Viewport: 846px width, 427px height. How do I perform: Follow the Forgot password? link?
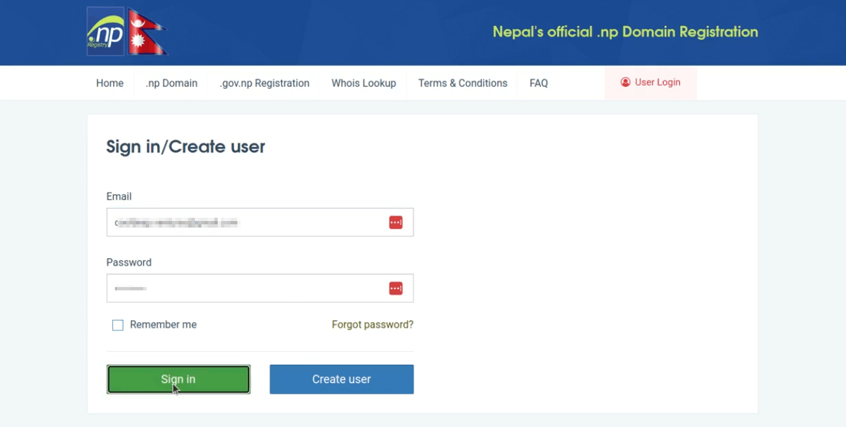(373, 325)
